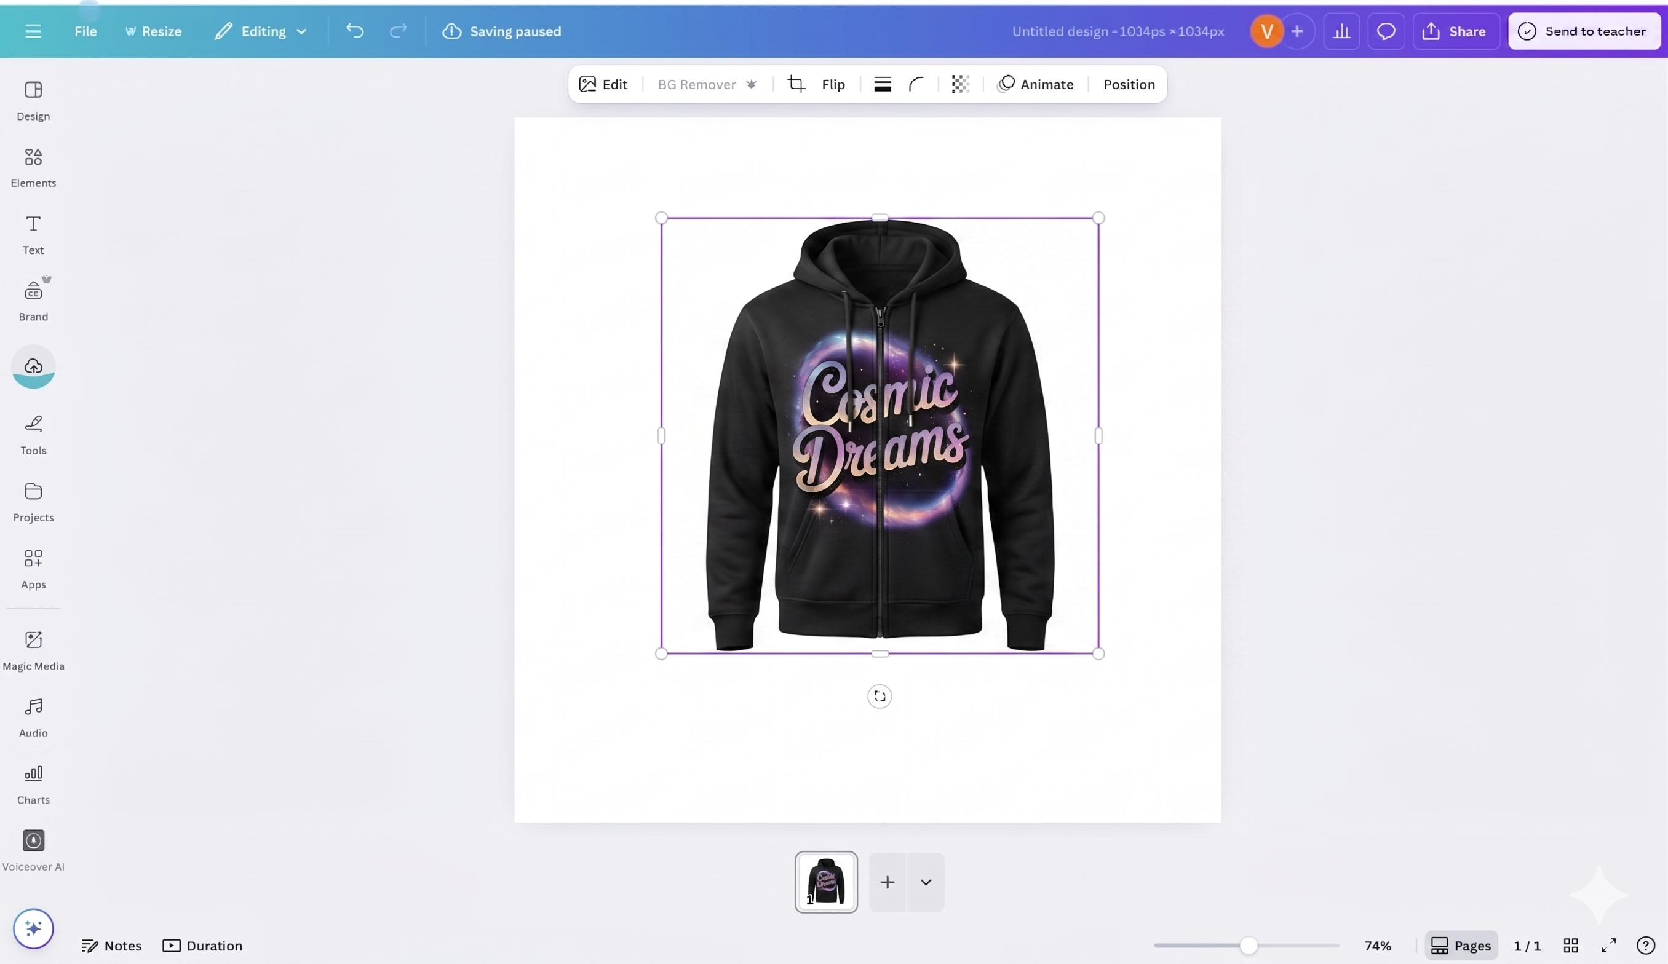Screen dimensions: 1668x964
Task: Open the Uploads cloud panel
Action: (x=33, y=366)
